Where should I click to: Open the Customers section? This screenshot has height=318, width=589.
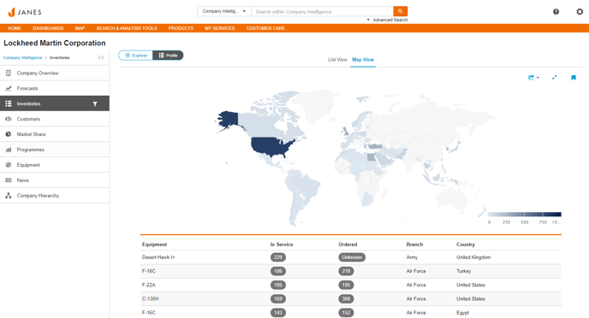[55, 119]
